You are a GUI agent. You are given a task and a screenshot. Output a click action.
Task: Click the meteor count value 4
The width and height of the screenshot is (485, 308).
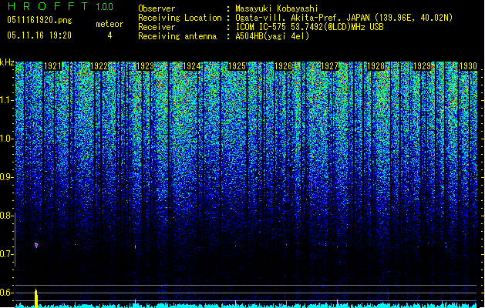point(109,35)
